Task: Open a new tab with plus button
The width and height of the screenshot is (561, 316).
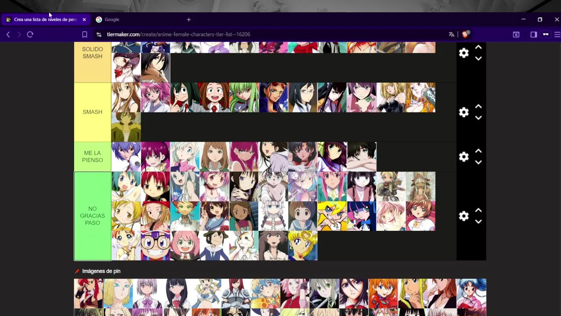Action: click(188, 19)
